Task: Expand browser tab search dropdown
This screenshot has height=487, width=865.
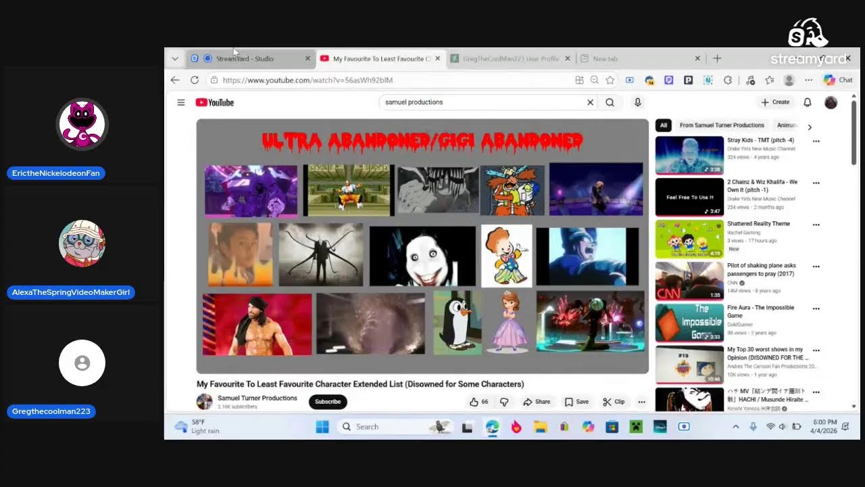Action: point(175,59)
